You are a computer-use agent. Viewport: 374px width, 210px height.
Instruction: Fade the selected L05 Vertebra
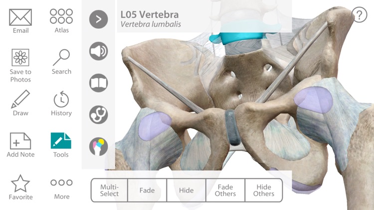pos(147,190)
